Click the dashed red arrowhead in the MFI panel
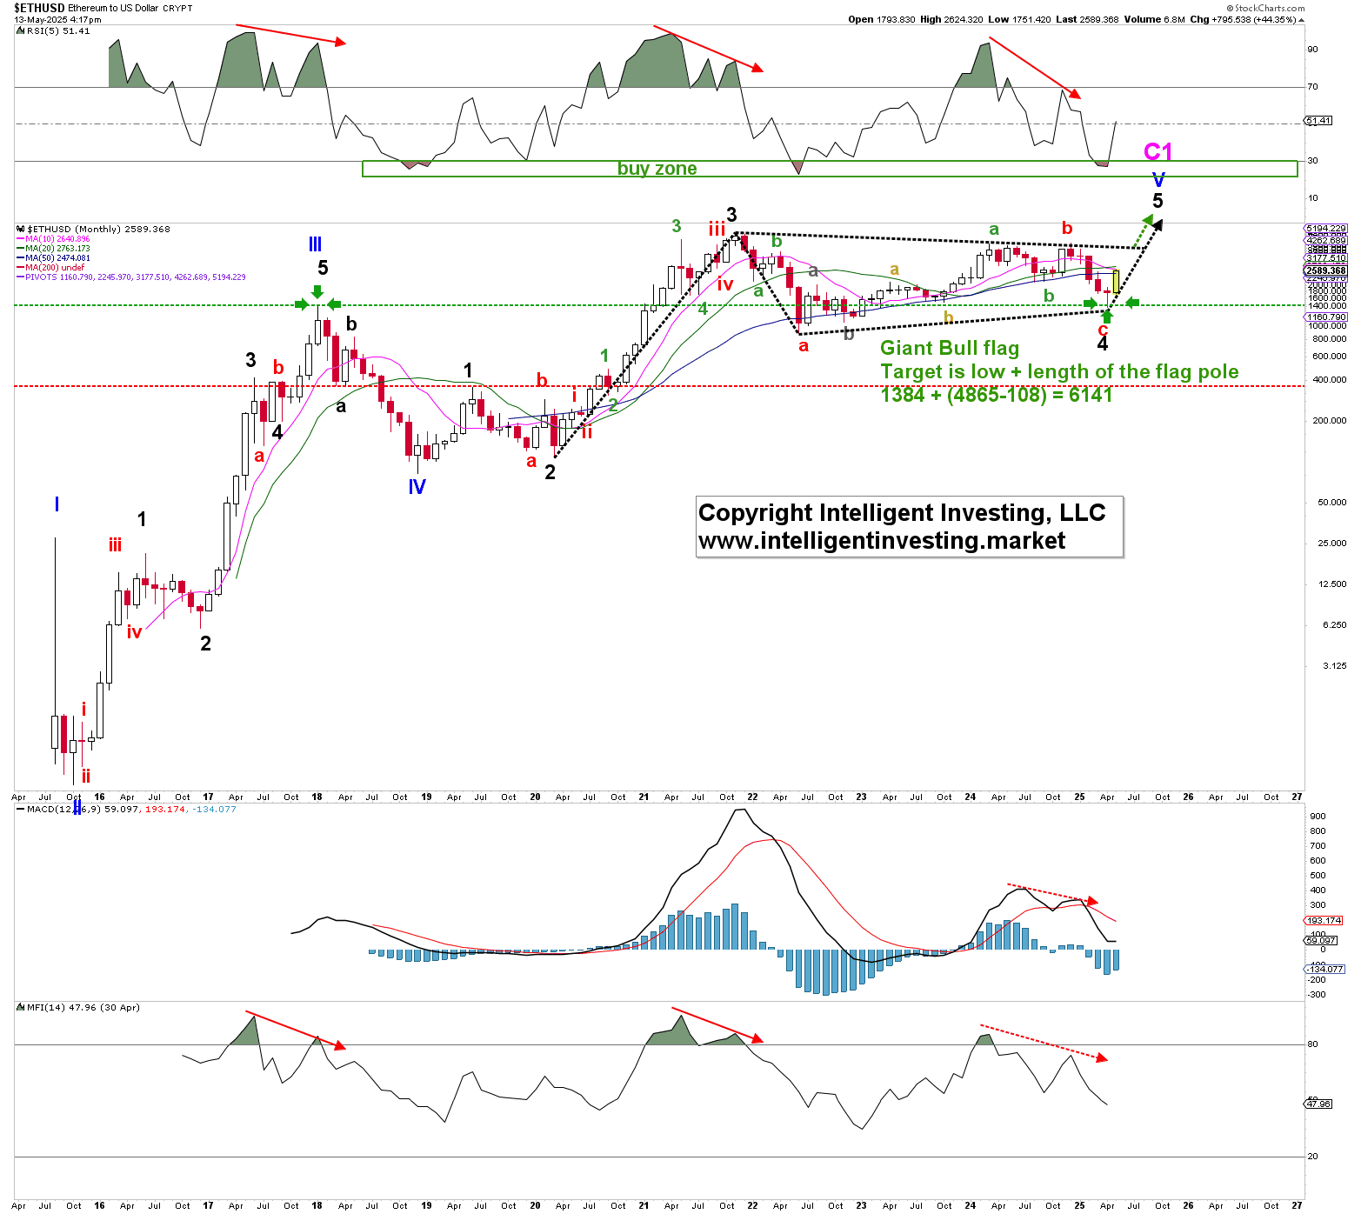Image resolution: width=1361 pixels, height=1214 pixels. pyautogui.click(x=1102, y=1057)
